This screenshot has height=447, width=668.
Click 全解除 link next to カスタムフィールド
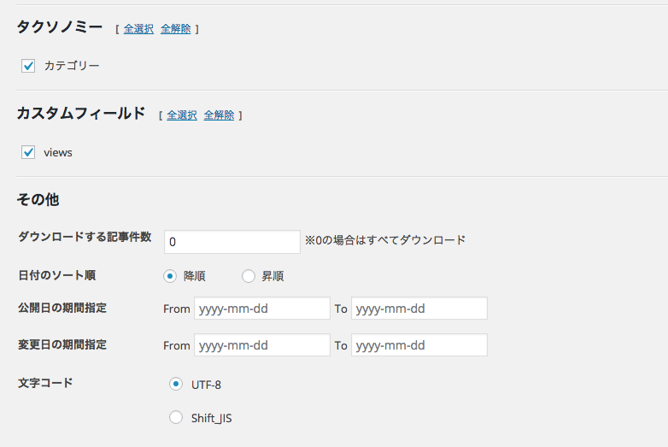[x=219, y=115]
